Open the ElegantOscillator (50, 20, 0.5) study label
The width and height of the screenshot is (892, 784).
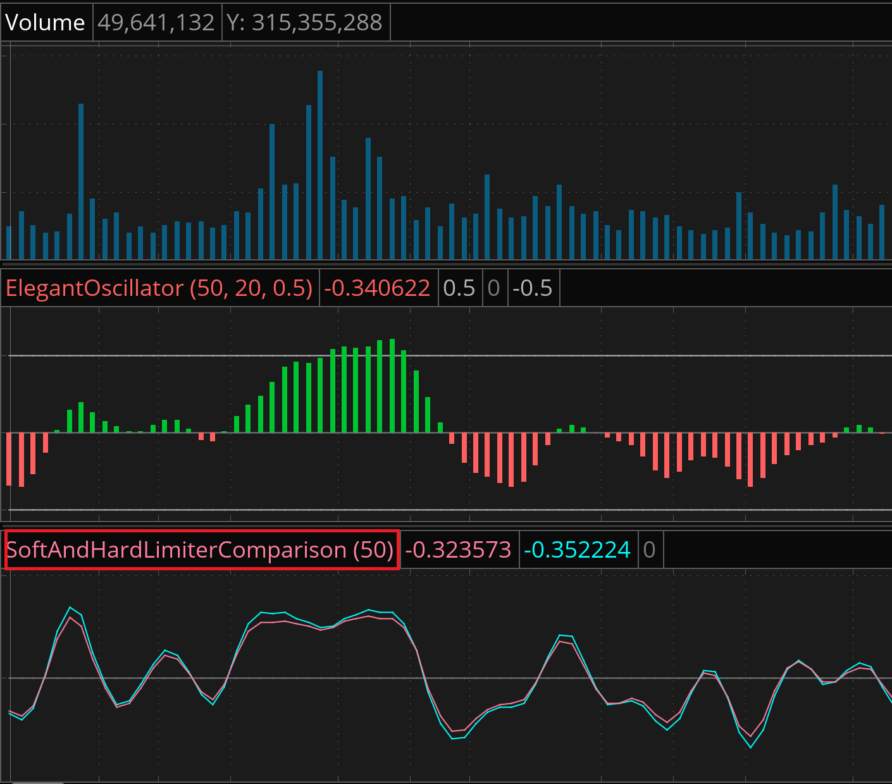tap(159, 288)
